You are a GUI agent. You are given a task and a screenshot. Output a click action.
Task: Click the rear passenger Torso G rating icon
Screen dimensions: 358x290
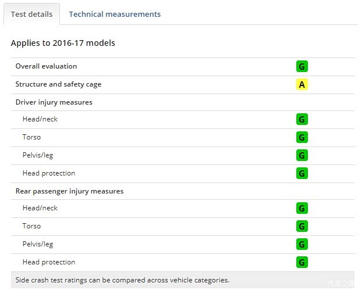[x=302, y=227]
